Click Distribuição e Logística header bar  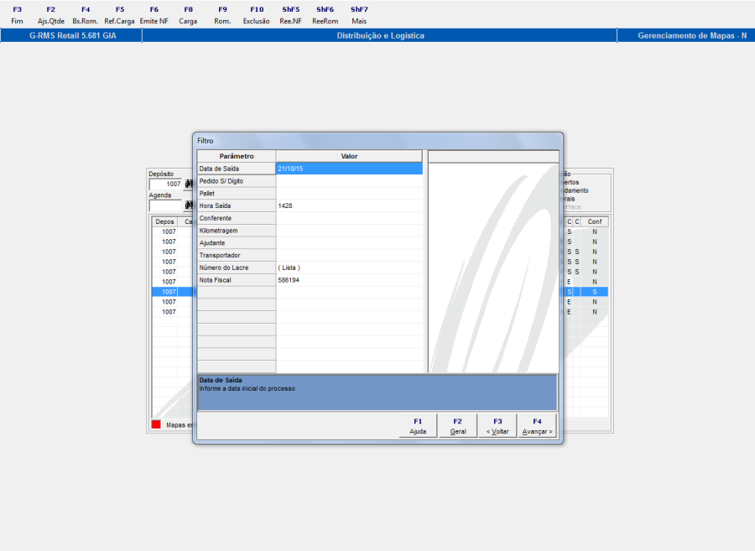[380, 35]
